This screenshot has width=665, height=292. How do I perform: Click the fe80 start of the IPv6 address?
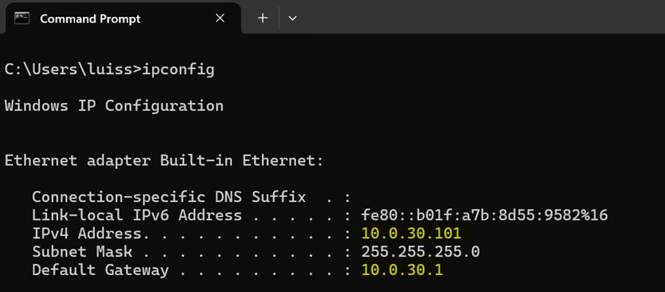click(380, 215)
